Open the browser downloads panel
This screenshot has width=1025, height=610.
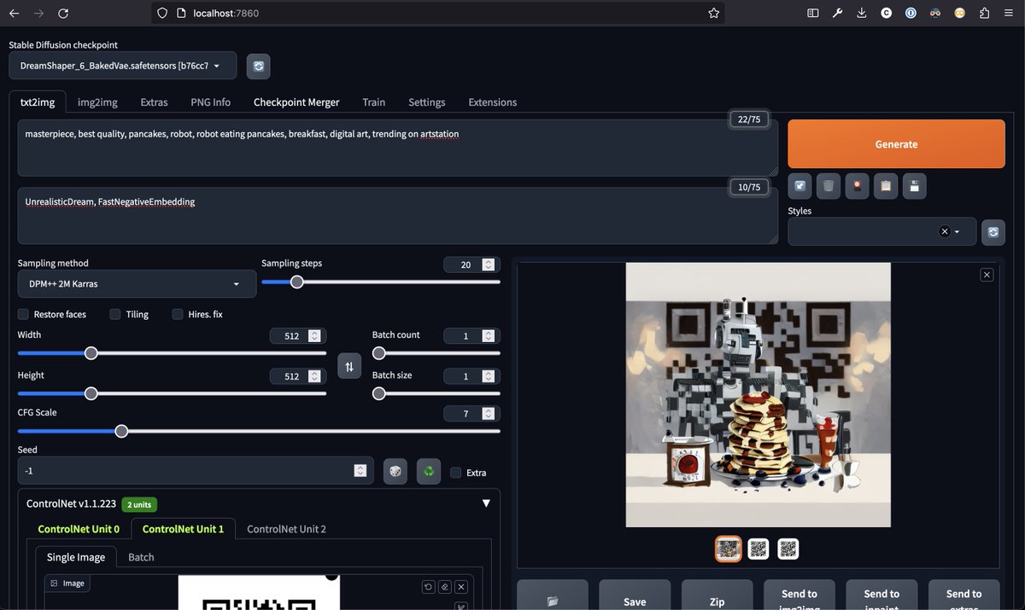862,13
